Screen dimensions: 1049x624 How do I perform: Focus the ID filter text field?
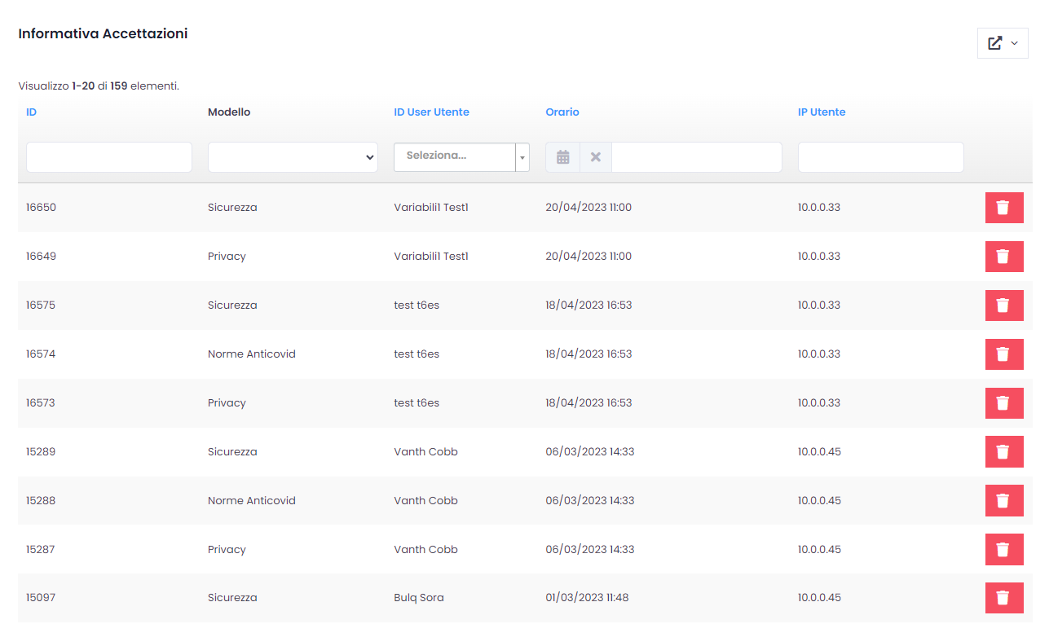coord(109,157)
